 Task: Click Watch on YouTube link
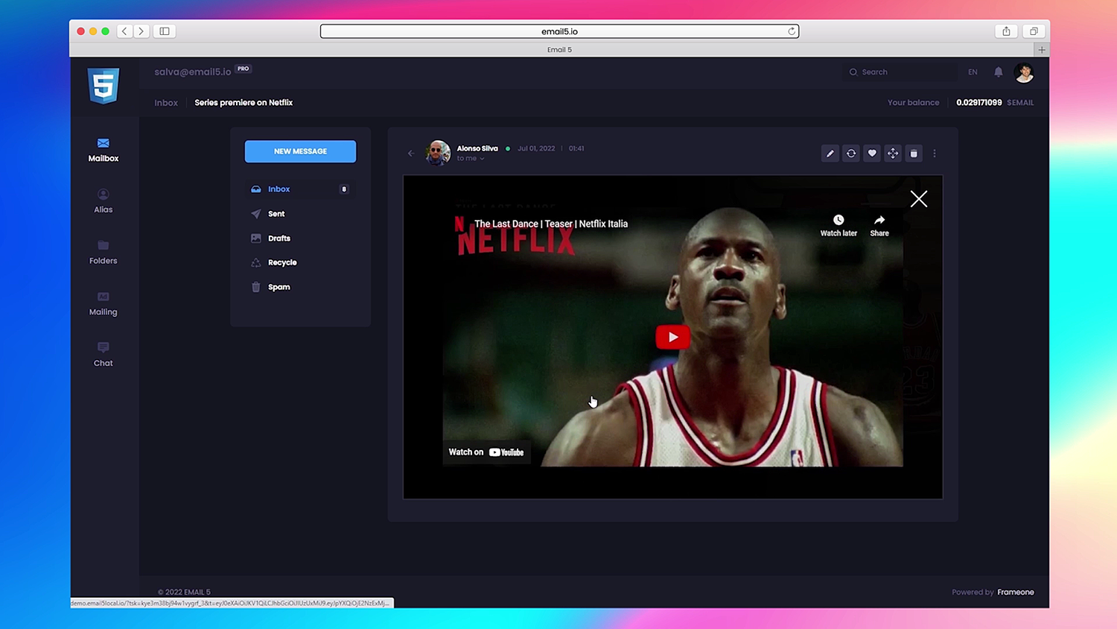tap(486, 452)
